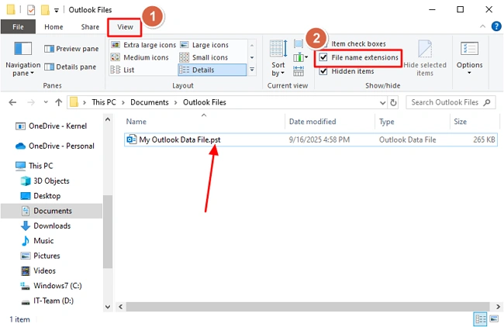Open the Sort by dropdown
This screenshot has height=327, width=504.
(x=278, y=58)
